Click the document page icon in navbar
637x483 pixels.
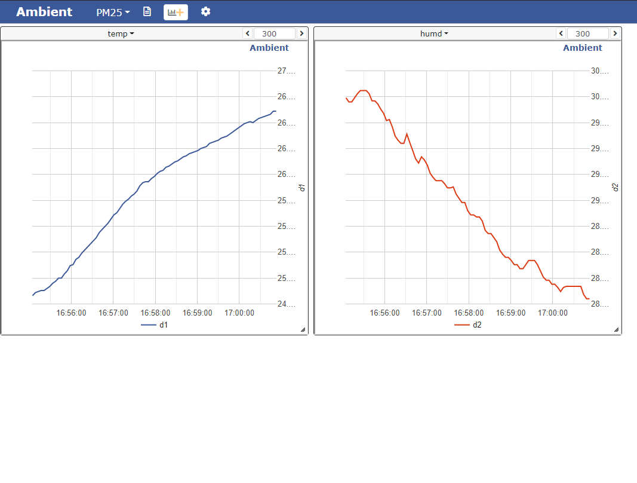point(147,12)
